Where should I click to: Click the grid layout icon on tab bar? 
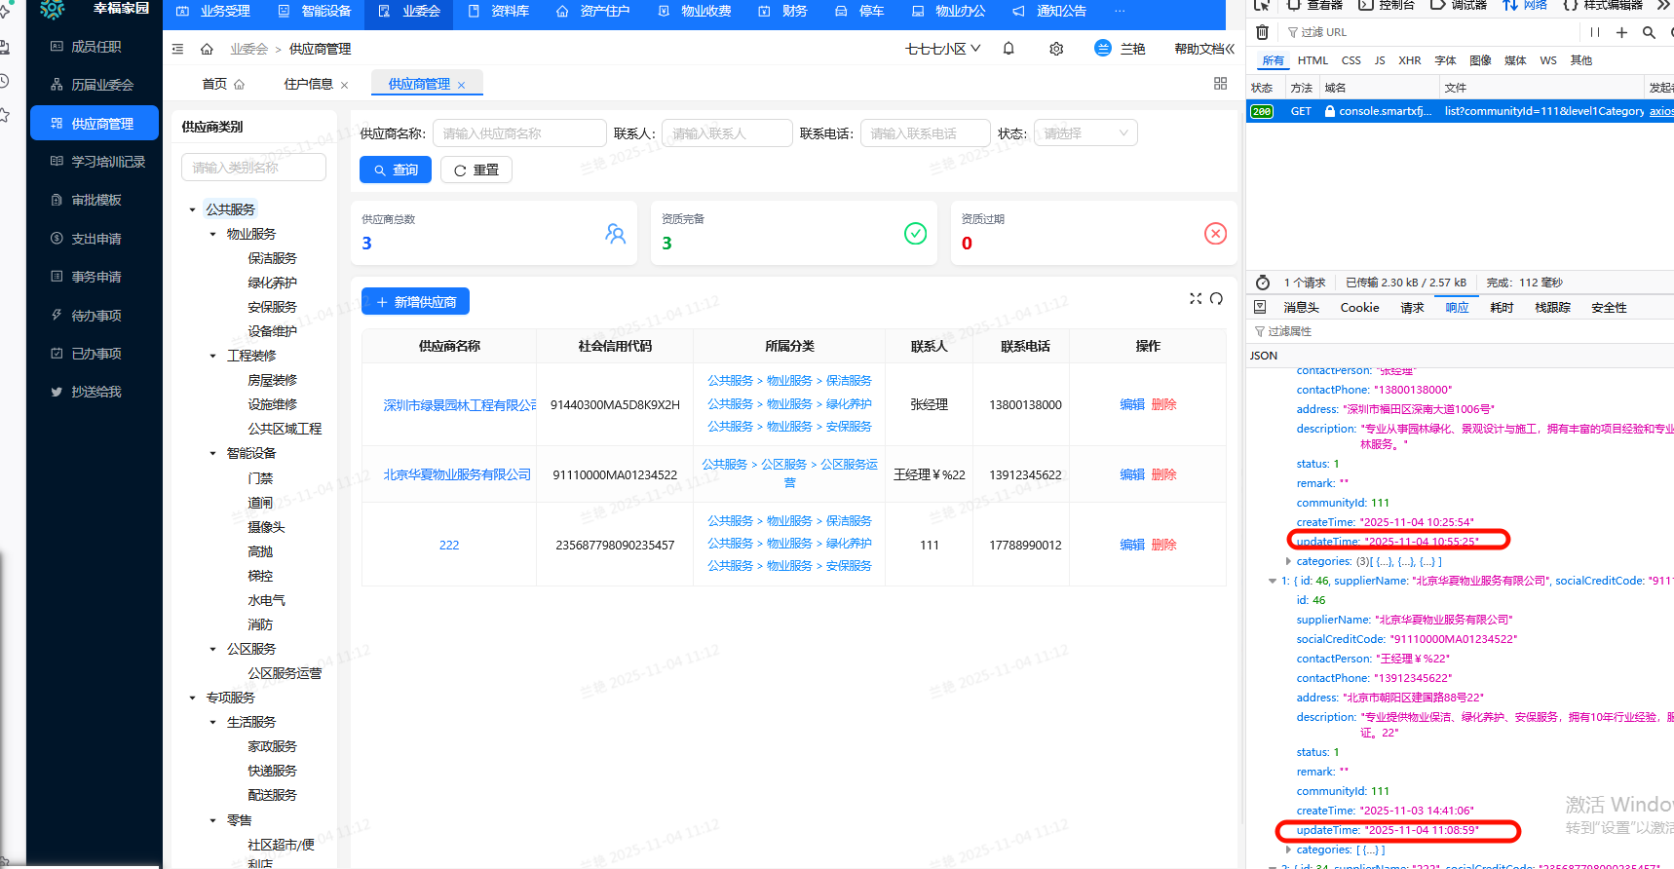[x=1220, y=84]
